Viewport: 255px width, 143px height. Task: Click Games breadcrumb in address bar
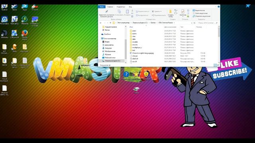coord(153,23)
